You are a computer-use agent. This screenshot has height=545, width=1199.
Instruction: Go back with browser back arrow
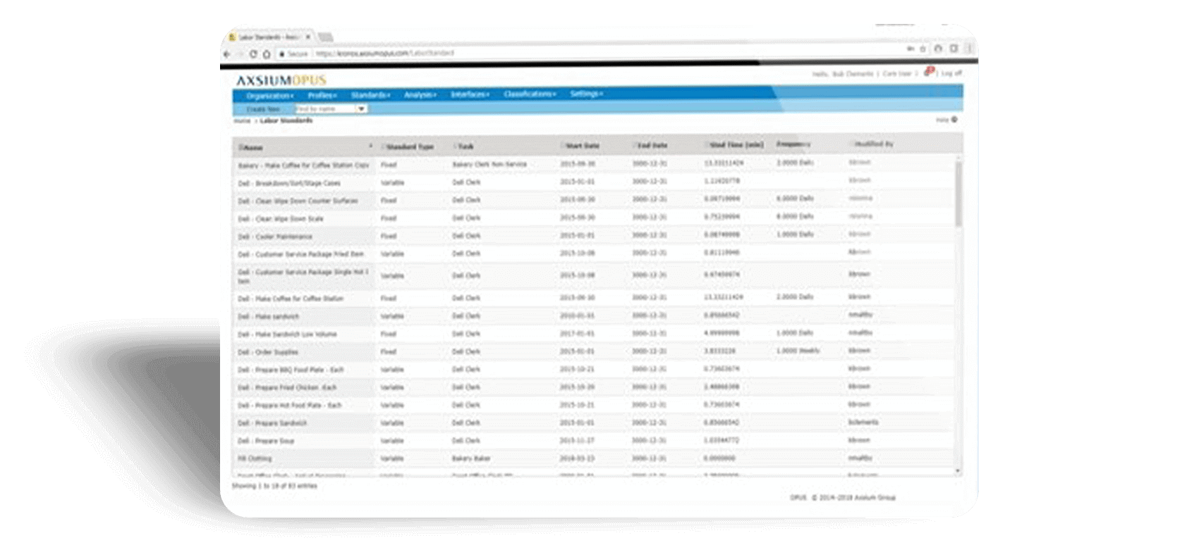tap(226, 54)
